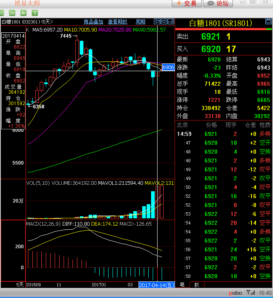Screen dimensions: 273x298
Task: Click the 6906 price label on chart
Action: point(168,67)
